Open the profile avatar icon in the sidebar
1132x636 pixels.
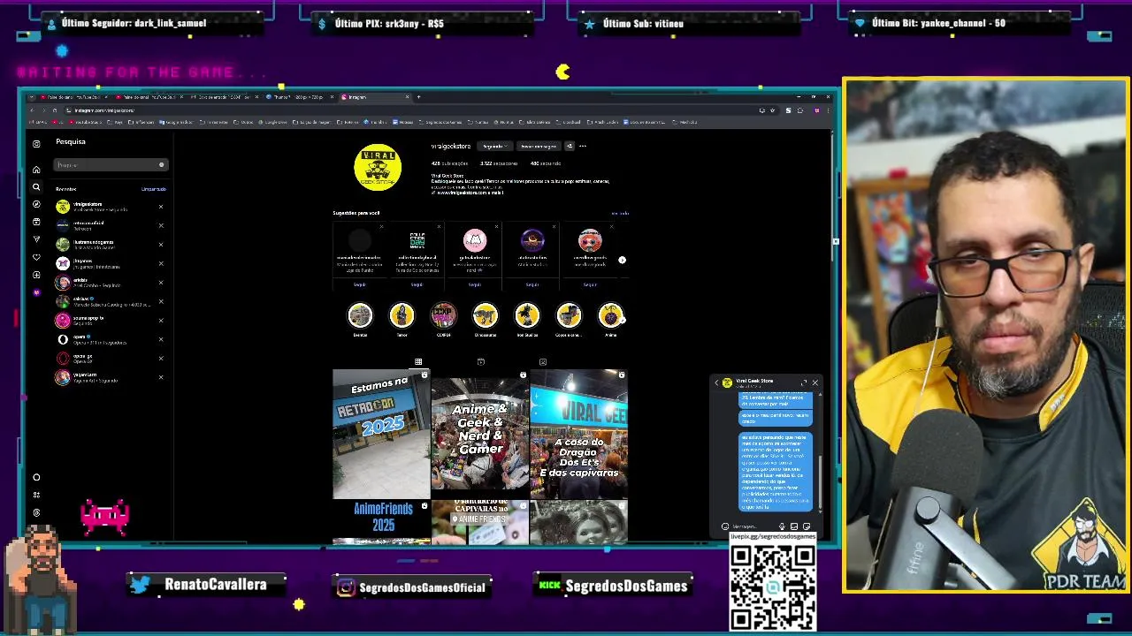(x=36, y=292)
